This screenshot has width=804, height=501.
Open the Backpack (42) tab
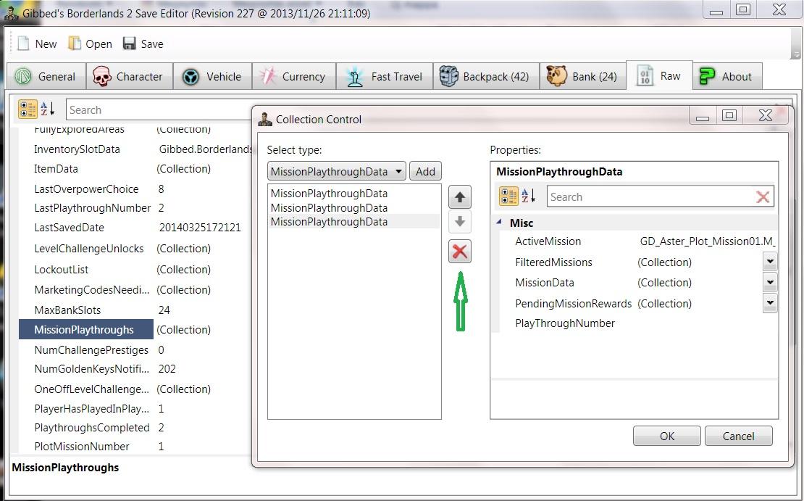click(486, 76)
